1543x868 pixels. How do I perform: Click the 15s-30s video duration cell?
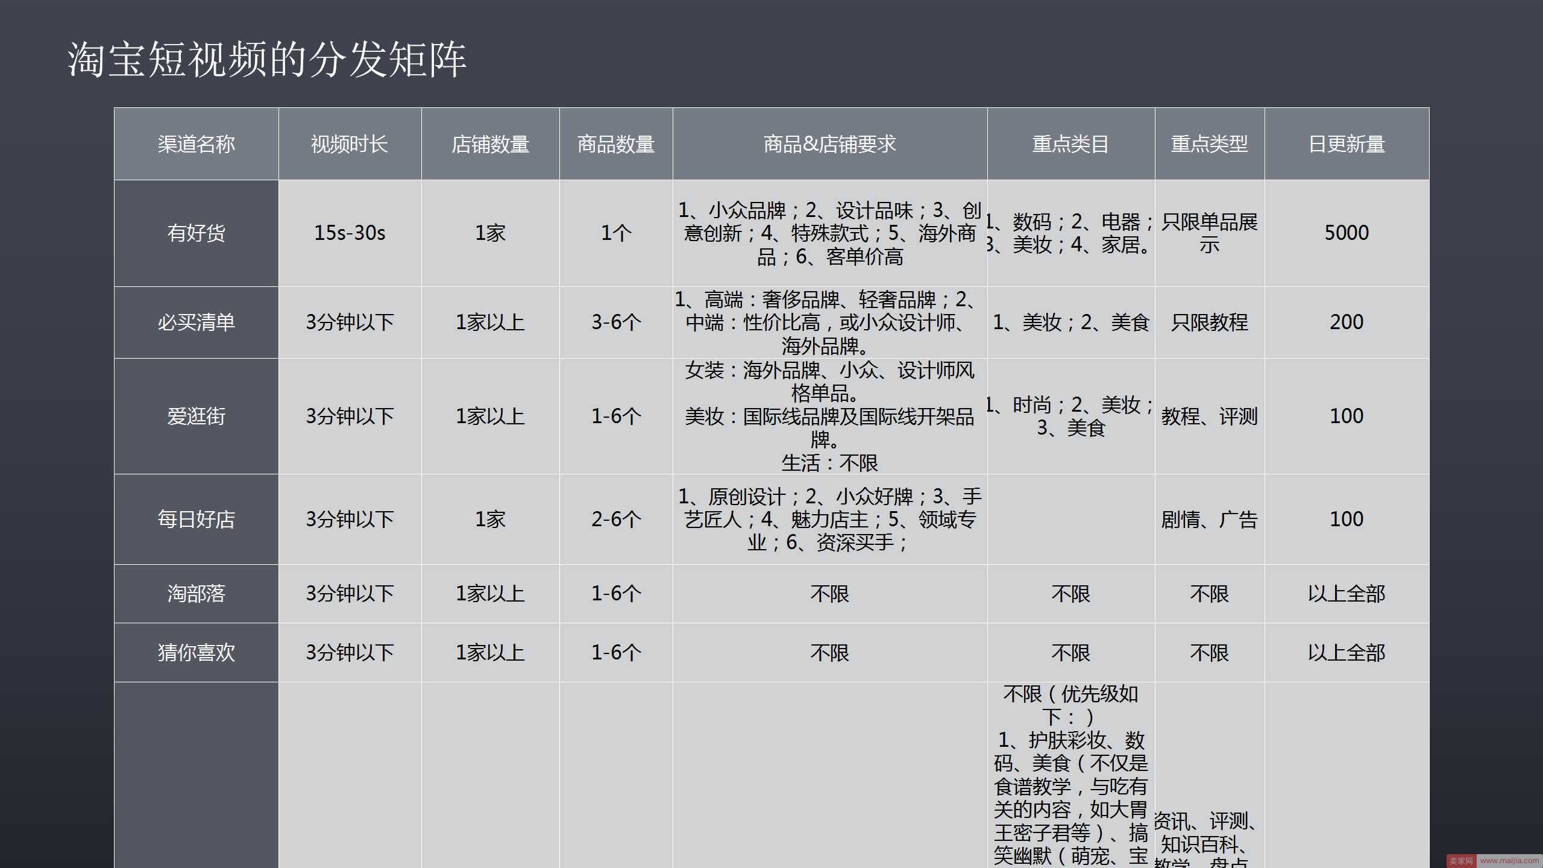[x=350, y=233]
